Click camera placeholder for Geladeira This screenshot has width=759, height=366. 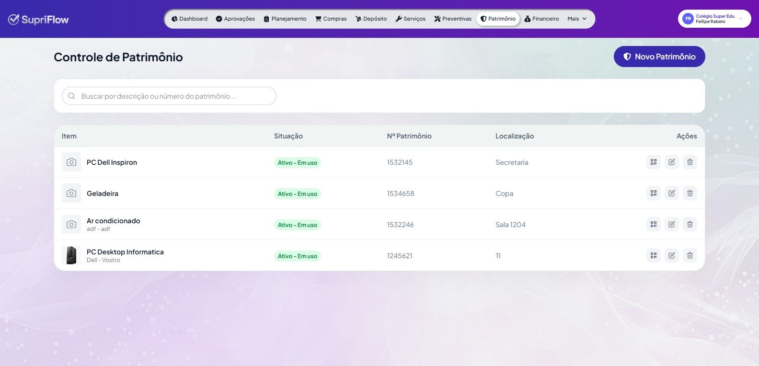pyautogui.click(x=71, y=193)
